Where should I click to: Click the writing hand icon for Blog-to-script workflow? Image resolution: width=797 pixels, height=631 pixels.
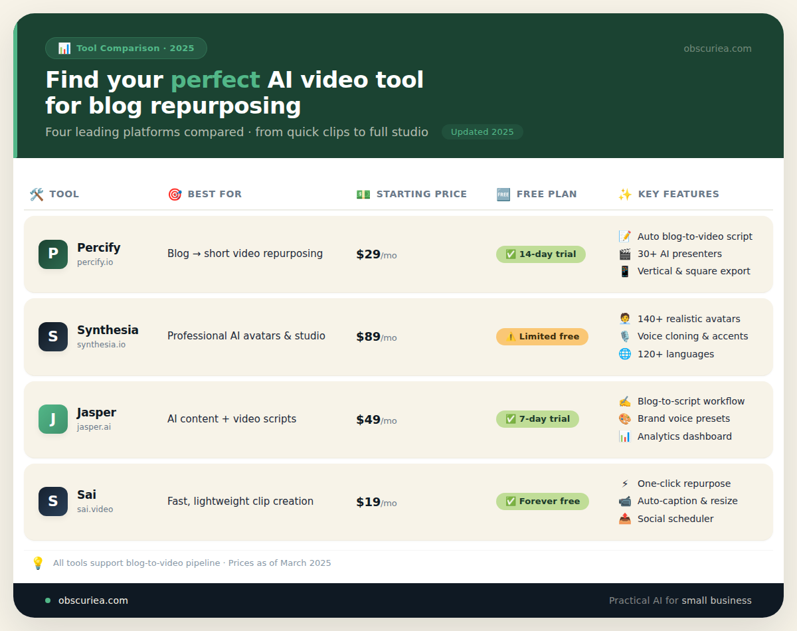[625, 401]
